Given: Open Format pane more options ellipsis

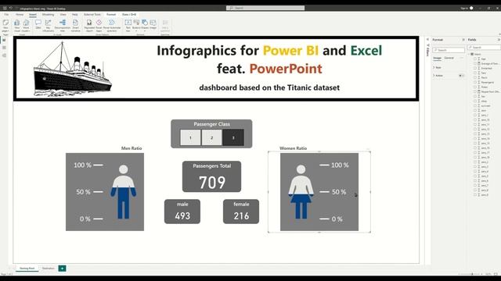Looking at the screenshot, I should tap(461, 58).
